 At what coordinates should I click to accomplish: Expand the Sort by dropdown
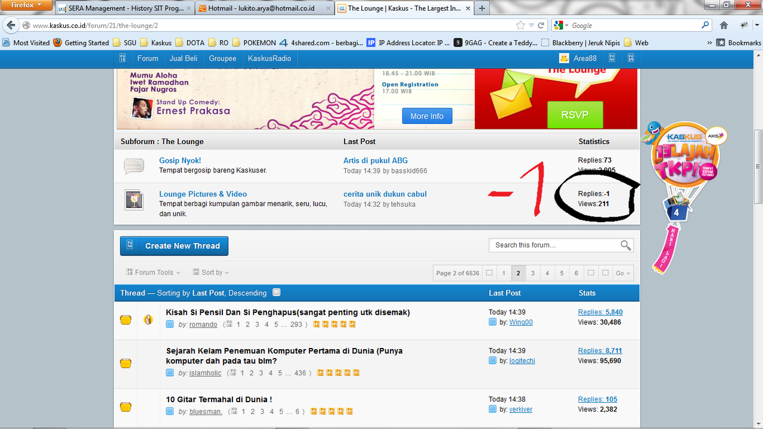pos(211,272)
